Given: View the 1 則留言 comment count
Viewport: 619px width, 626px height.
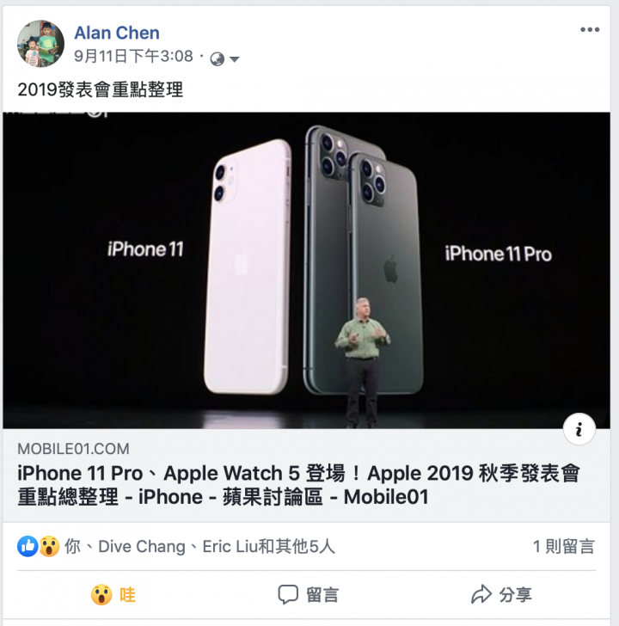Looking at the screenshot, I should (x=564, y=547).
